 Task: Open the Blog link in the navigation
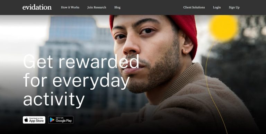[x=117, y=7]
